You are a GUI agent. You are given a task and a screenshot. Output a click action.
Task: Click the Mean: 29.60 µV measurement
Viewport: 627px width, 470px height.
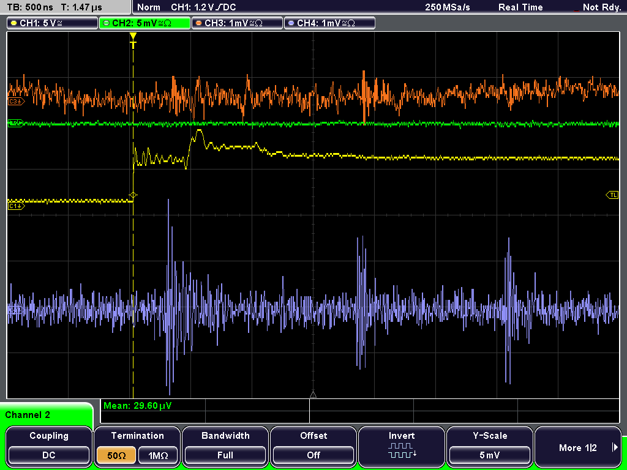[138, 406]
